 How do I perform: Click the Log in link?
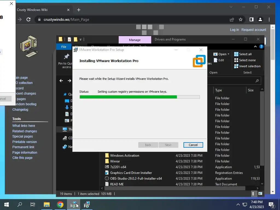click(234, 30)
